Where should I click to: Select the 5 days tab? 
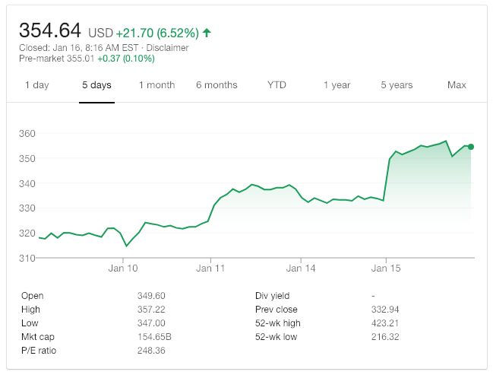(x=96, y=85)
